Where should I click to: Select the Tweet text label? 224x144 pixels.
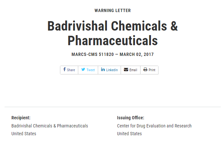click(x=91, y=70)
